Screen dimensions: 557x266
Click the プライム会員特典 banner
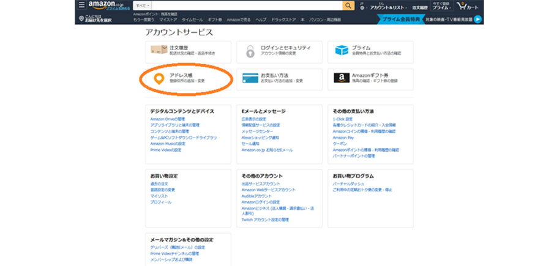401,19
